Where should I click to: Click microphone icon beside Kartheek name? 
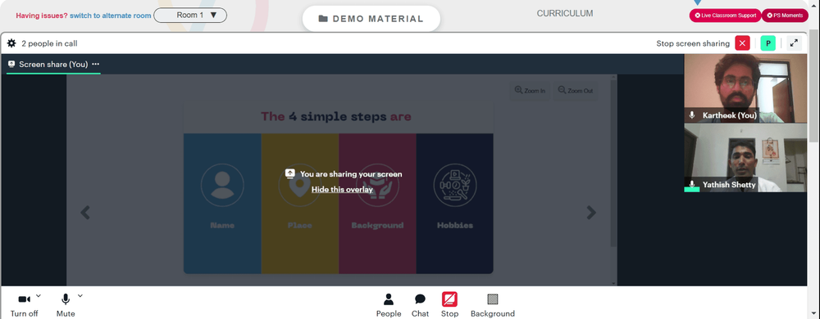(x=692, y=115)
